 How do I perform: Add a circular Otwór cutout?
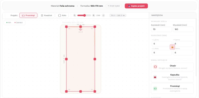tap(172, 67)
